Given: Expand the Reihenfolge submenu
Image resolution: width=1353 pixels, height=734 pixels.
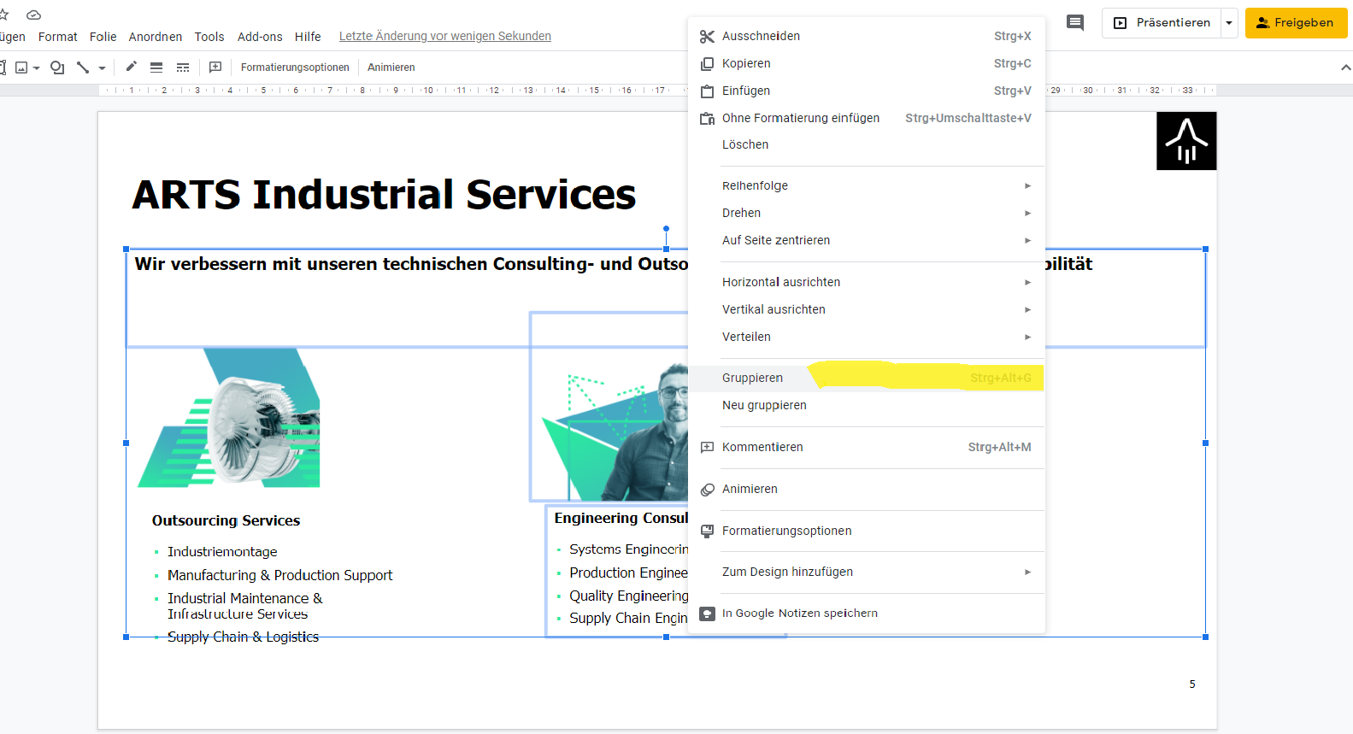Looking at the screenshot, I should coord(867,185).
